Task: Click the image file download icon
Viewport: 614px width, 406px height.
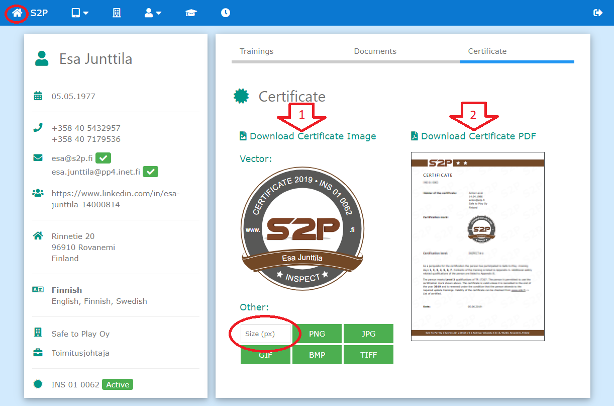Action: (243, 136)
